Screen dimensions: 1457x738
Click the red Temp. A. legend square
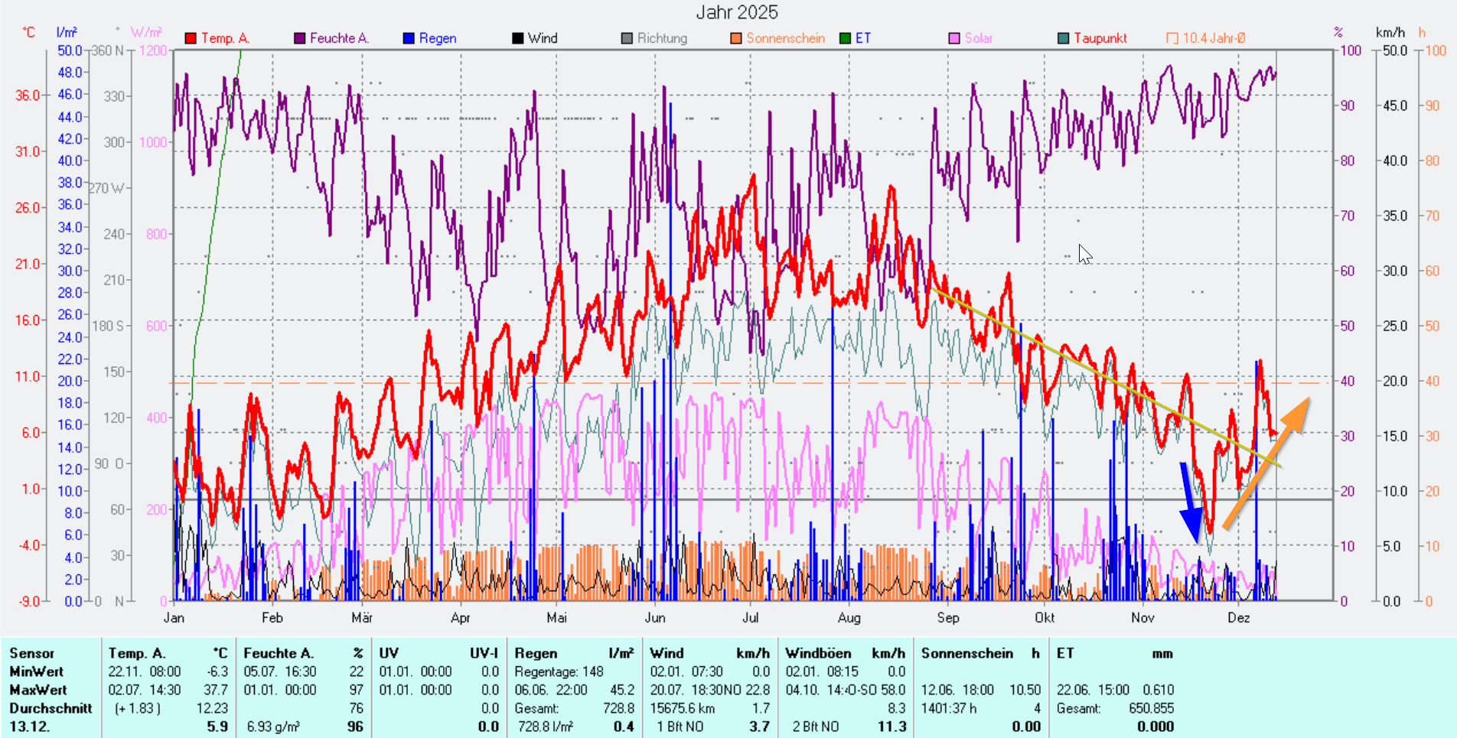coord(191,38)
